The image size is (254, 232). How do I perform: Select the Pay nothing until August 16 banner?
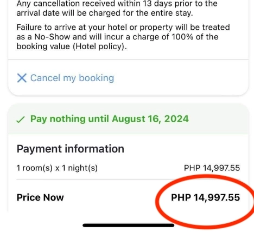(128, 119)
